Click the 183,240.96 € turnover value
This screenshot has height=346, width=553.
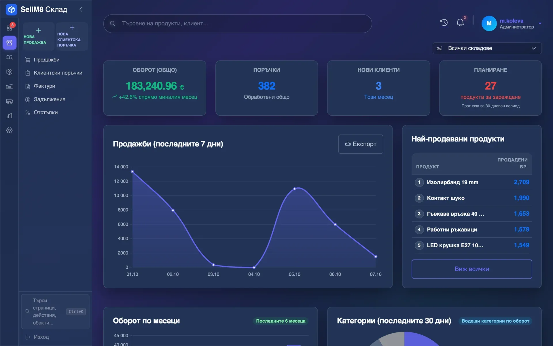[155, 86]
